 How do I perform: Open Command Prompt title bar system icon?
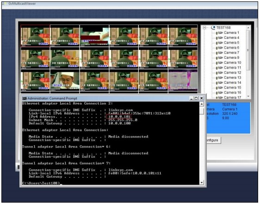25,99
